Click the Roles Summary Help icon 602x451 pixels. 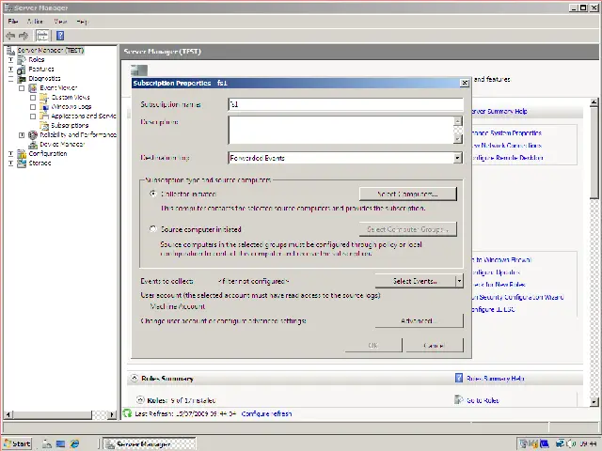(459, 378)
